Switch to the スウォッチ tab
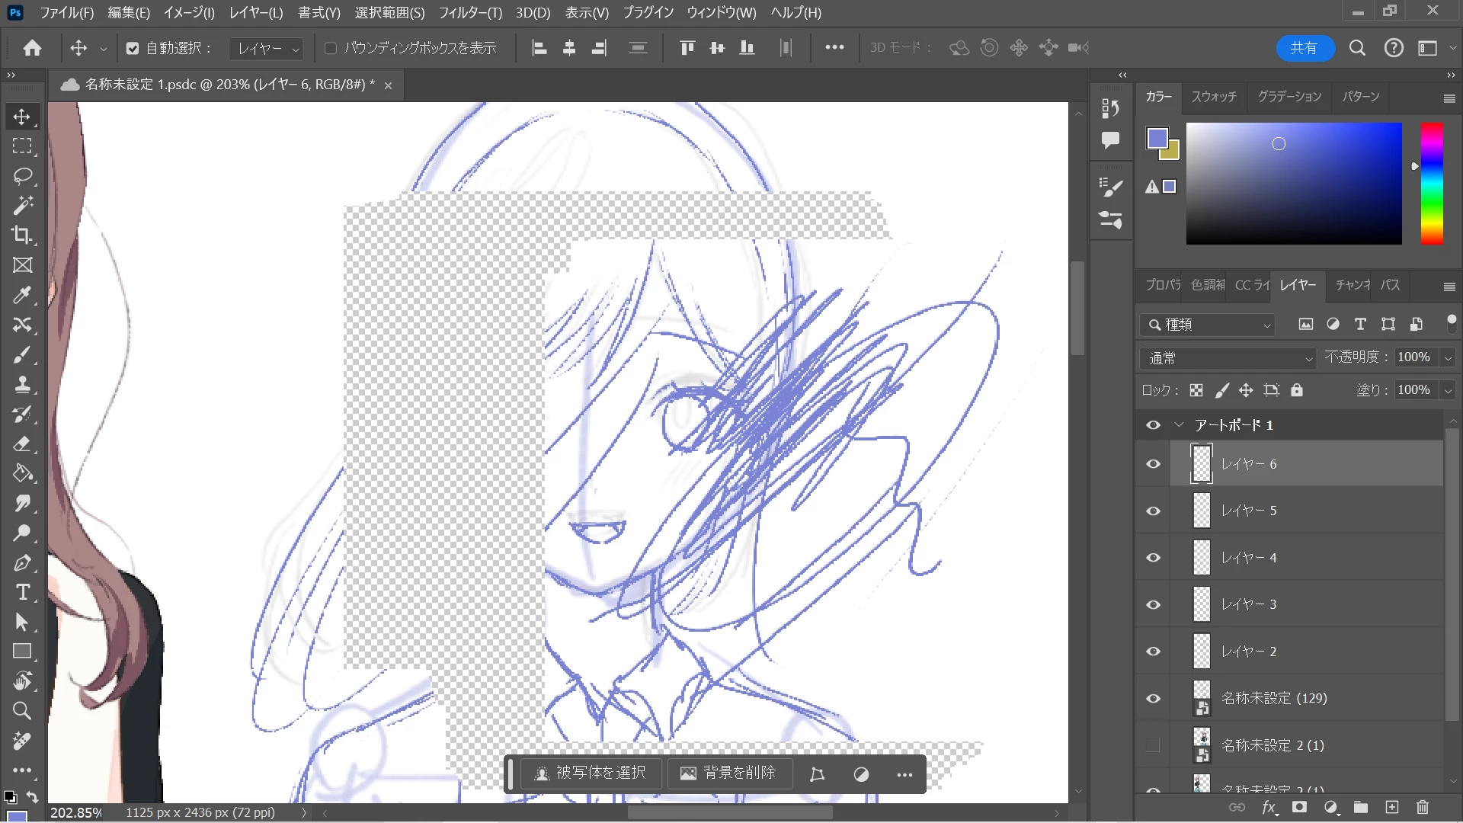 pos(1214,97)
